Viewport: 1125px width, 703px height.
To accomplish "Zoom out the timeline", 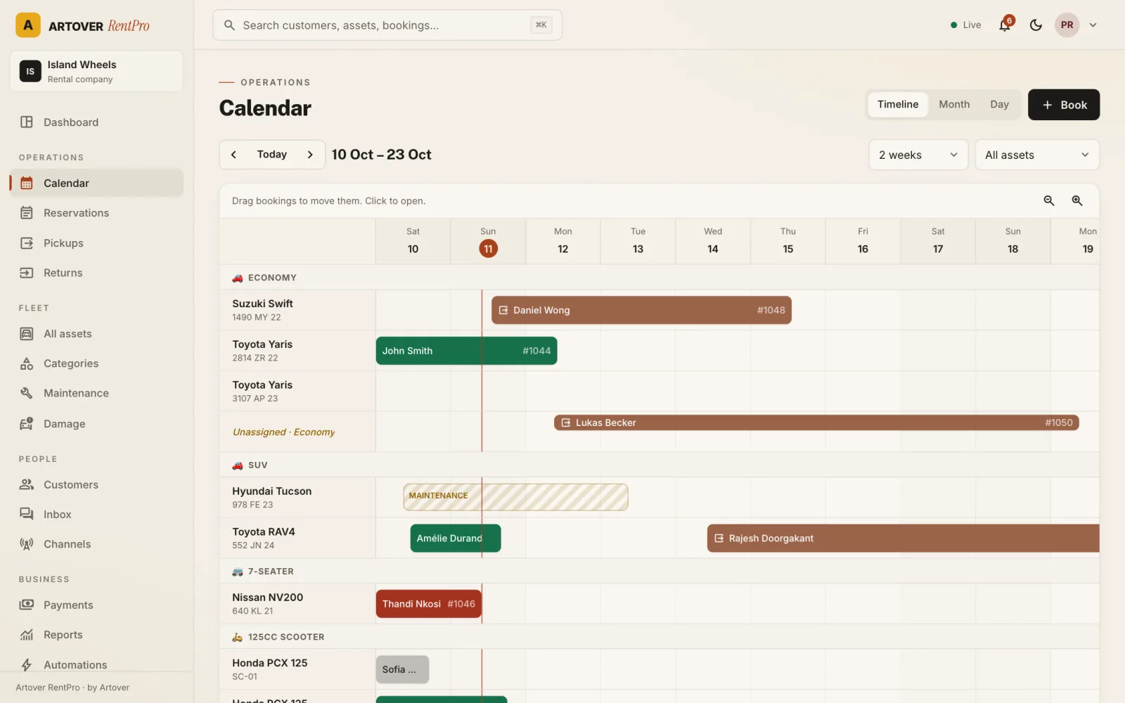I will point(1049,201).
